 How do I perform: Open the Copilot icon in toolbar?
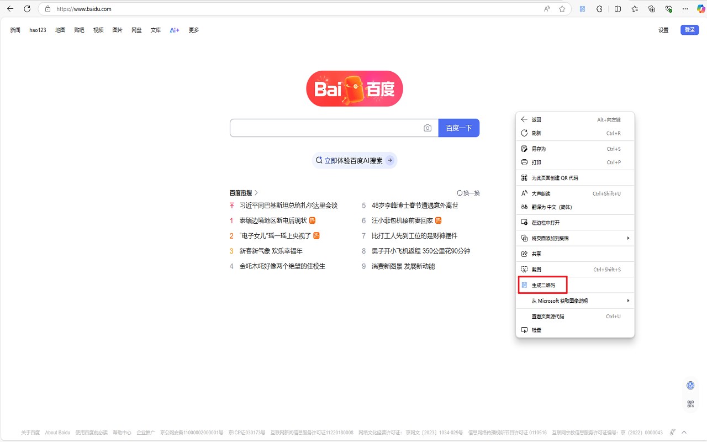[701, 9]
